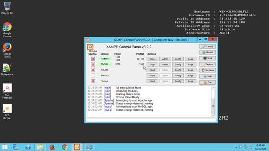Select the Notepad++ desktop shortcut
269x151 pixels.
(x=7, y=70)
